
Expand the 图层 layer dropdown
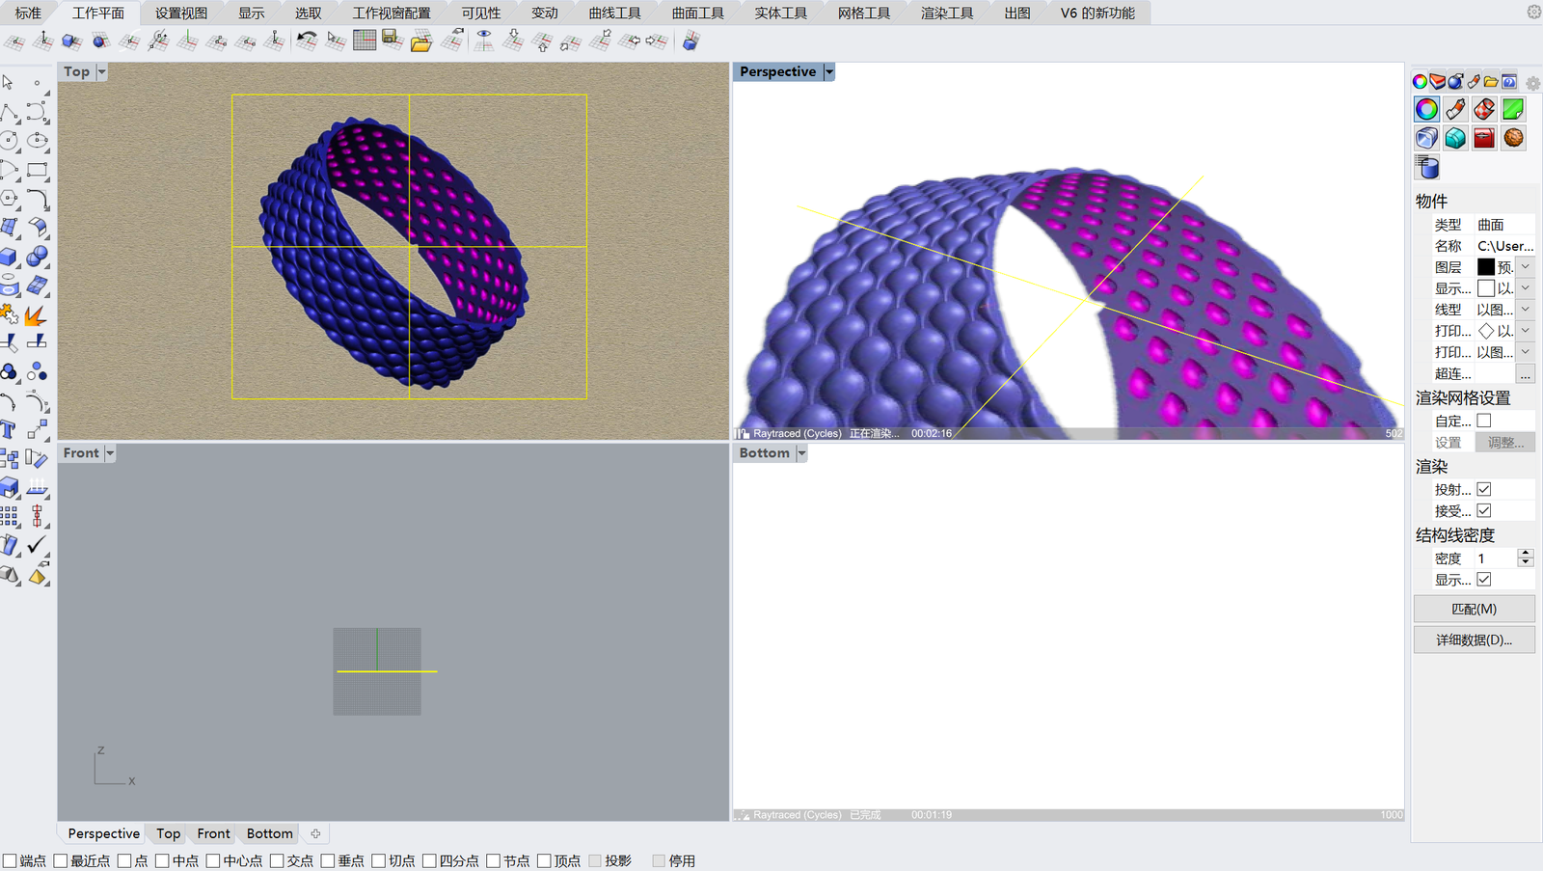click(x=1525, y=266)
